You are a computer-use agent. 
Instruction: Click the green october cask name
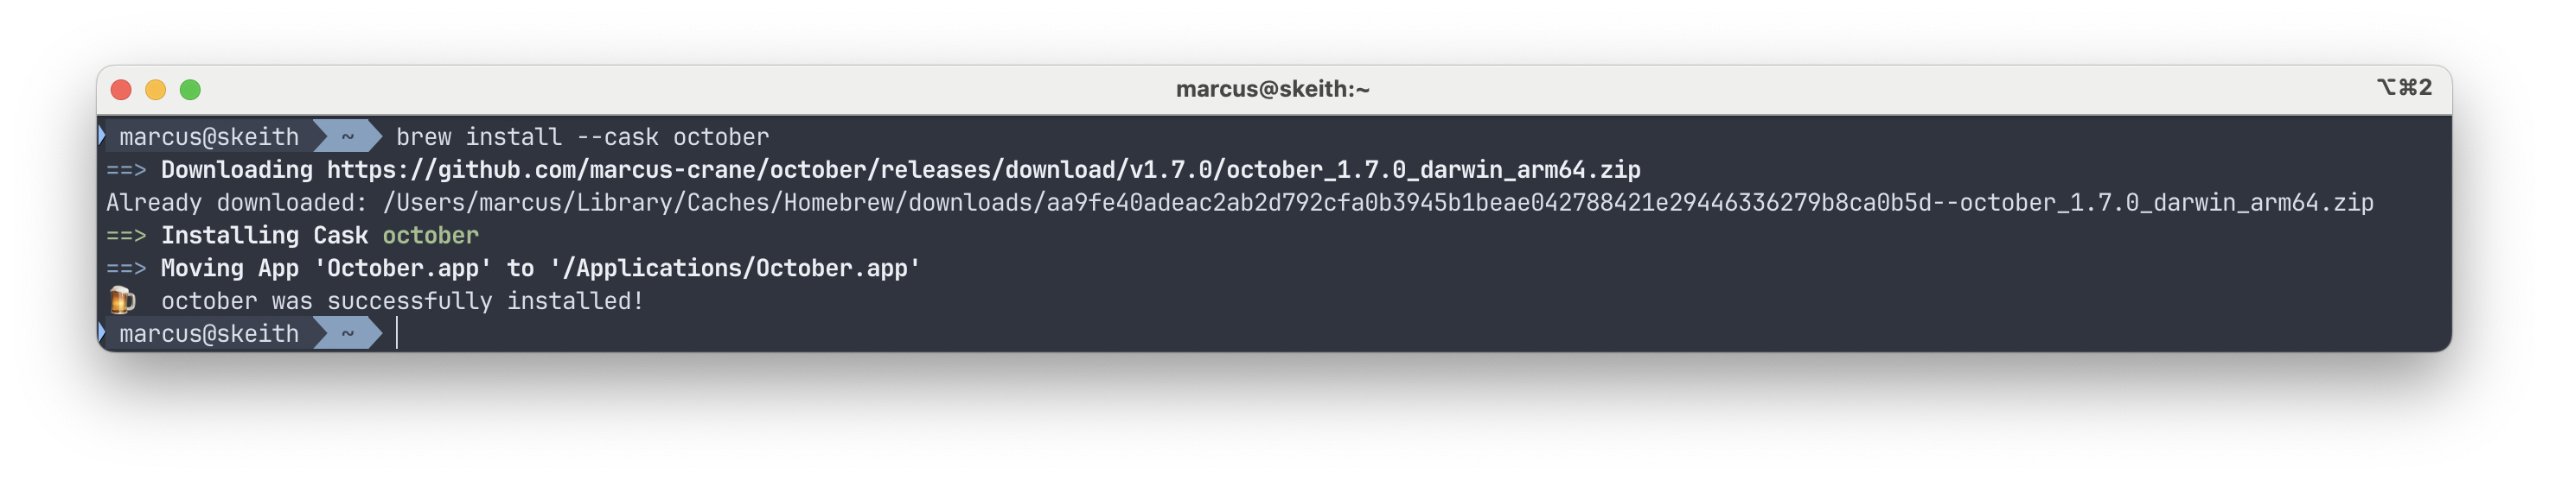point(431,235)
